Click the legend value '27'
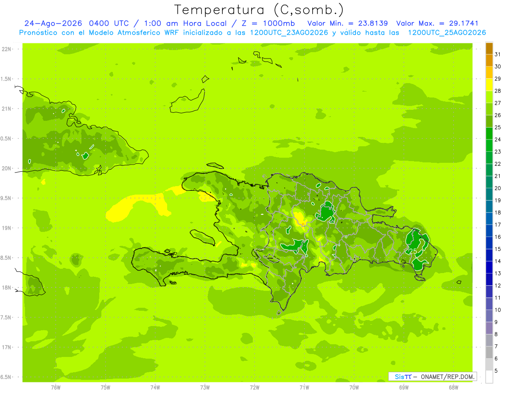Image resolution: width=509 pixels, height=393 pixels. coord(498,103)
